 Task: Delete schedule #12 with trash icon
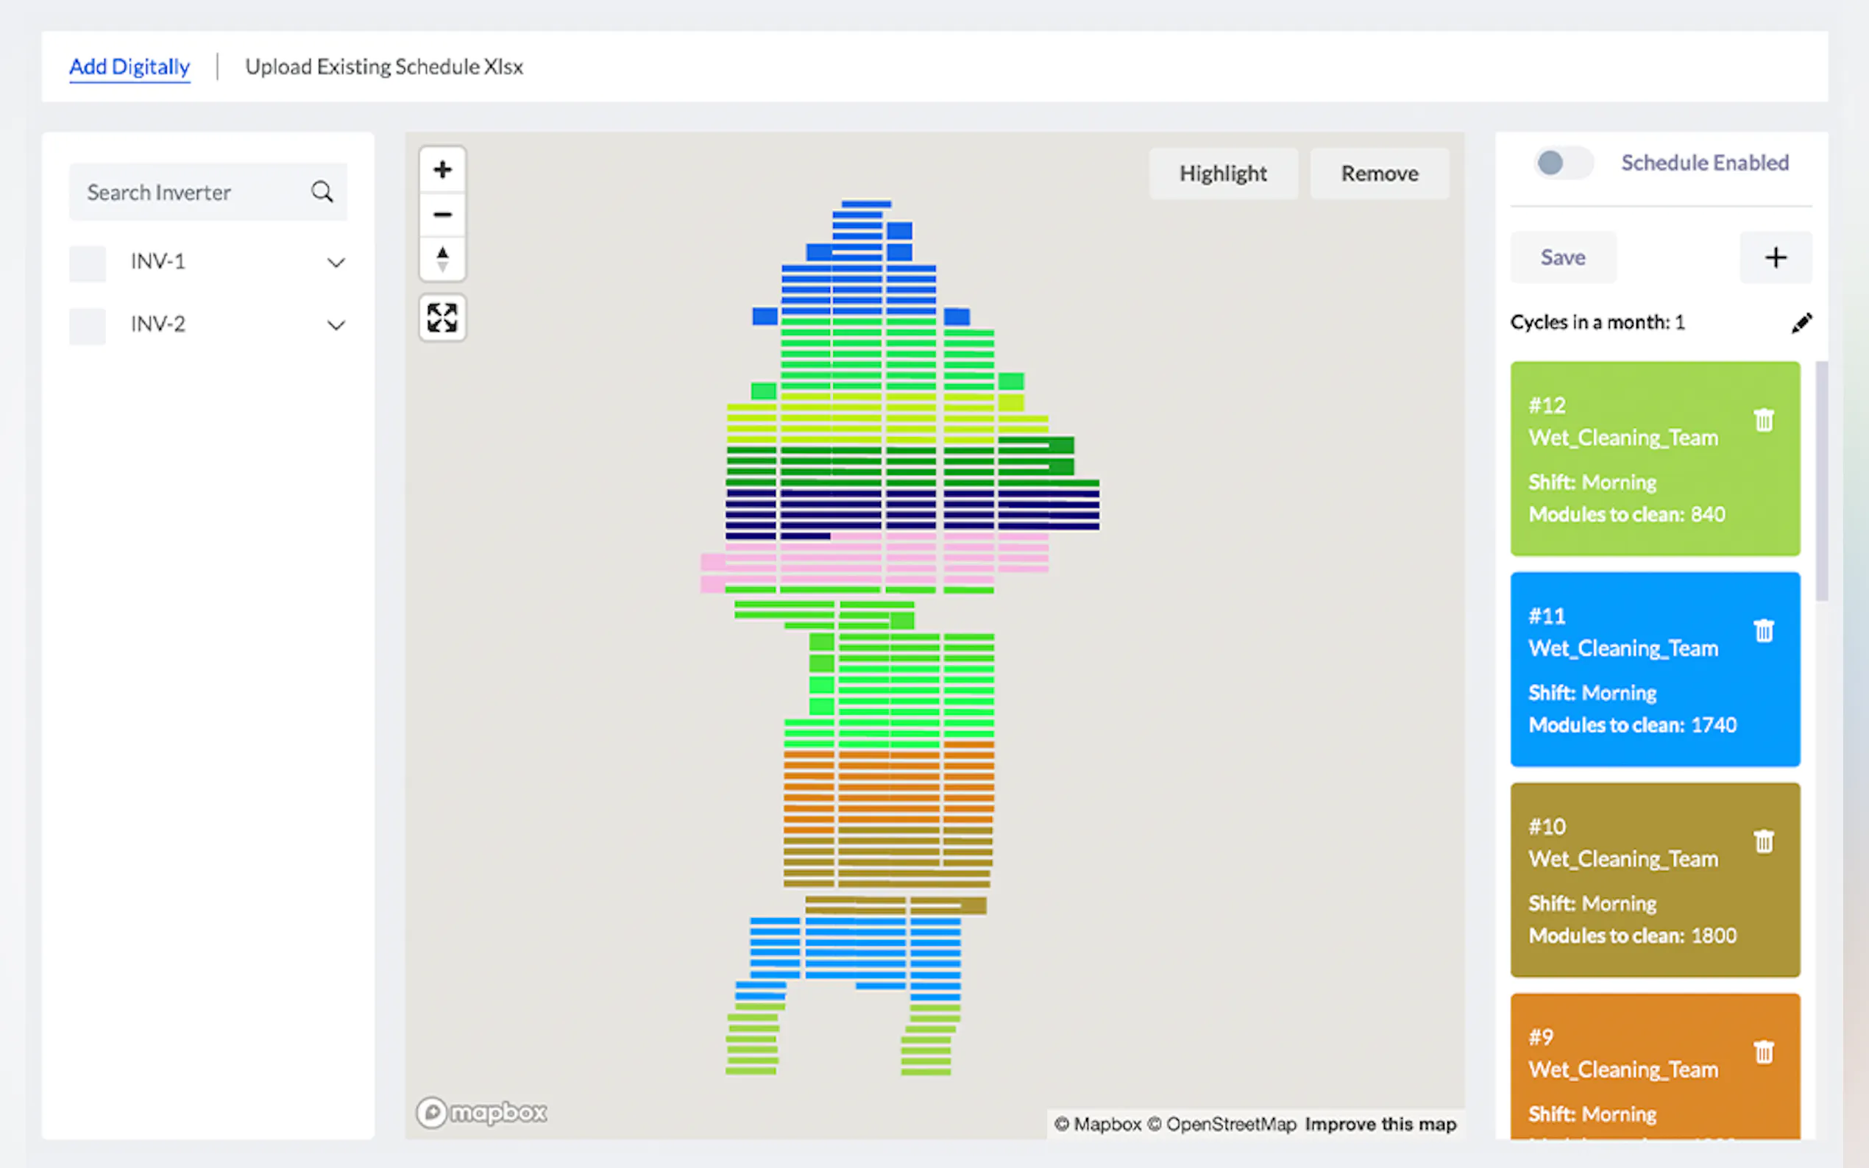click(x=1763, y=420)
